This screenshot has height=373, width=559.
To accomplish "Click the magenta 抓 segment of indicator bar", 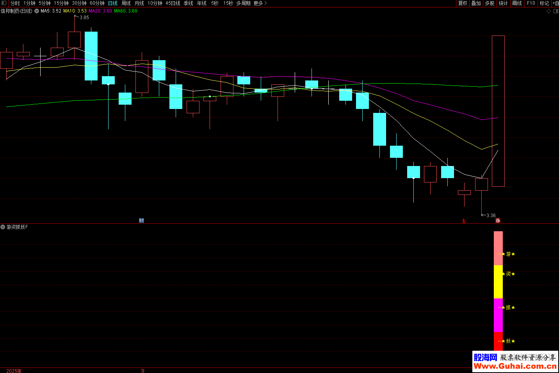I will pyautogui.click(x=498, y=315).
